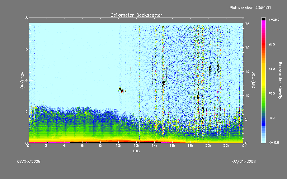
Task: Click the 5.0 colorbar tick label
Action: 272,118
